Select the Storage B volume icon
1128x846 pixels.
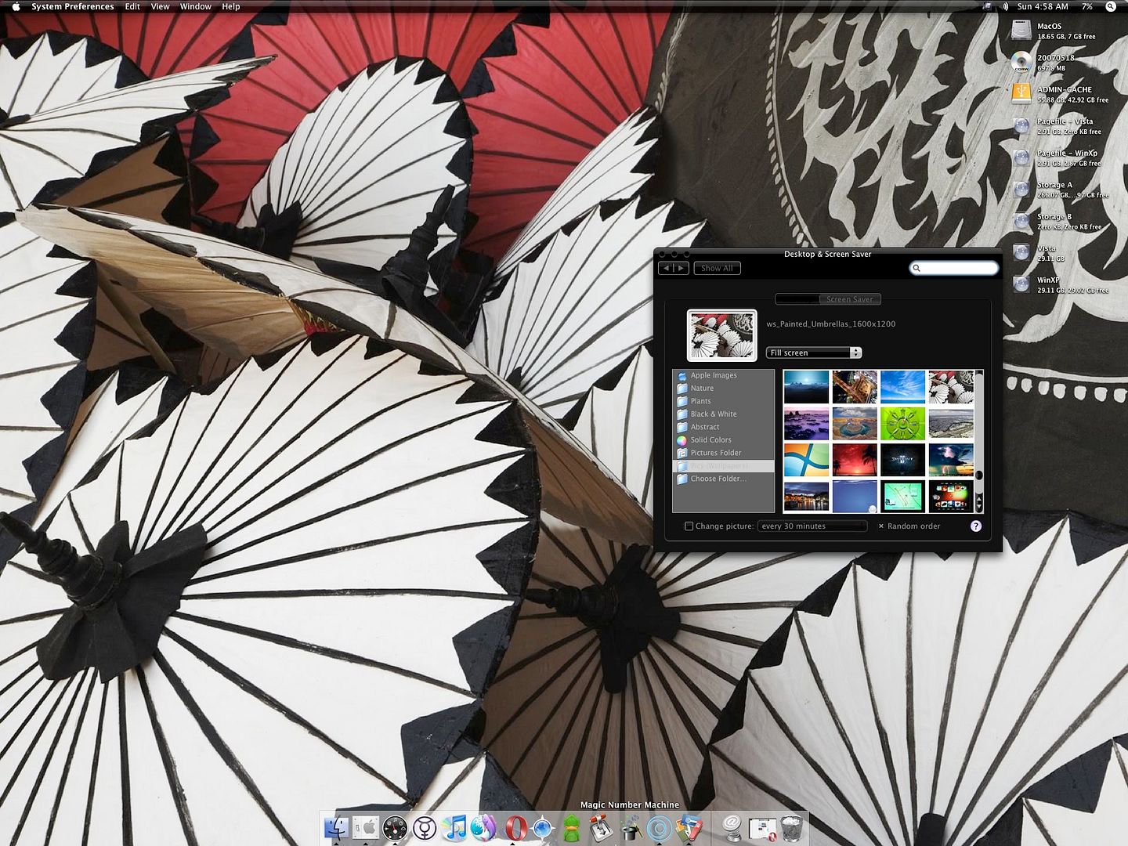click(1021, 221)
